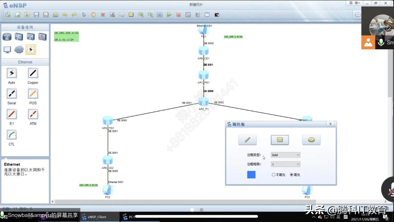Image resolution: width=394 pixels, height=222 pixels.
Task: Select the line pen tool in palette
Action: click(247, 140)
